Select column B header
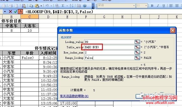 [x=12, y=17]
